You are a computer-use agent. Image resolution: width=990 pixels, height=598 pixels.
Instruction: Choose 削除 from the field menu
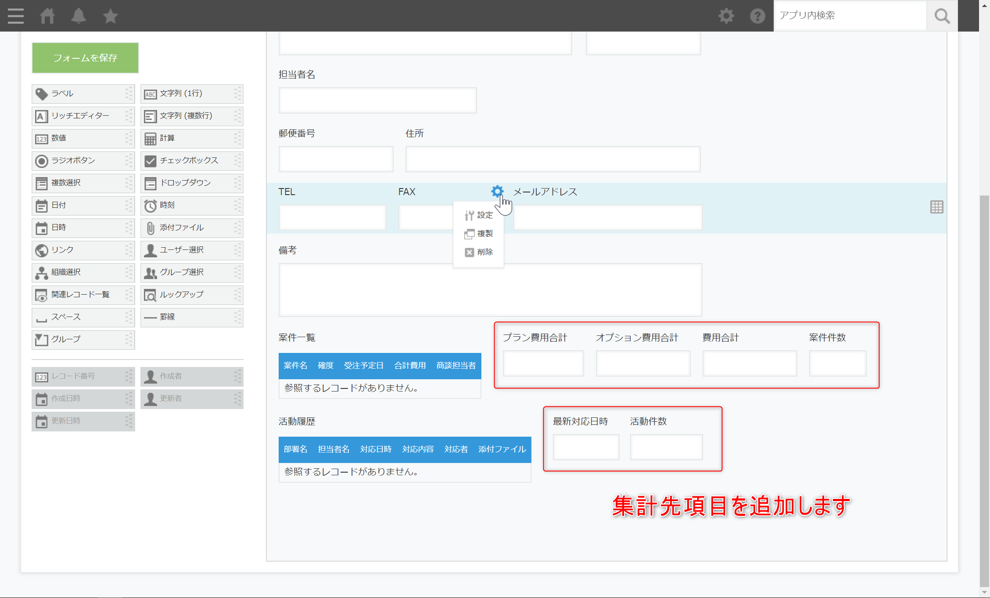479,252
